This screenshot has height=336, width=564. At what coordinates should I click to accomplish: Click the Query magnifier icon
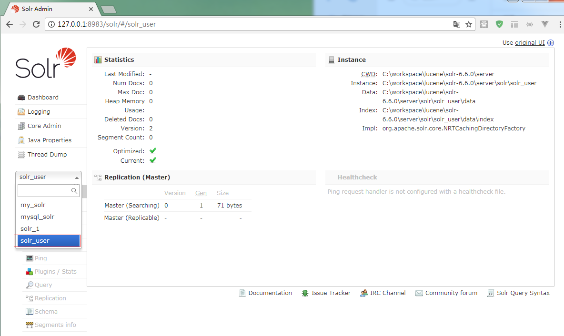(x=30, y=285)
